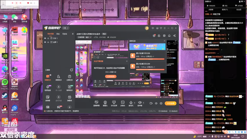
Task: Open the 弹幕助手 tool in toolbox
Action: click(48, 78)
